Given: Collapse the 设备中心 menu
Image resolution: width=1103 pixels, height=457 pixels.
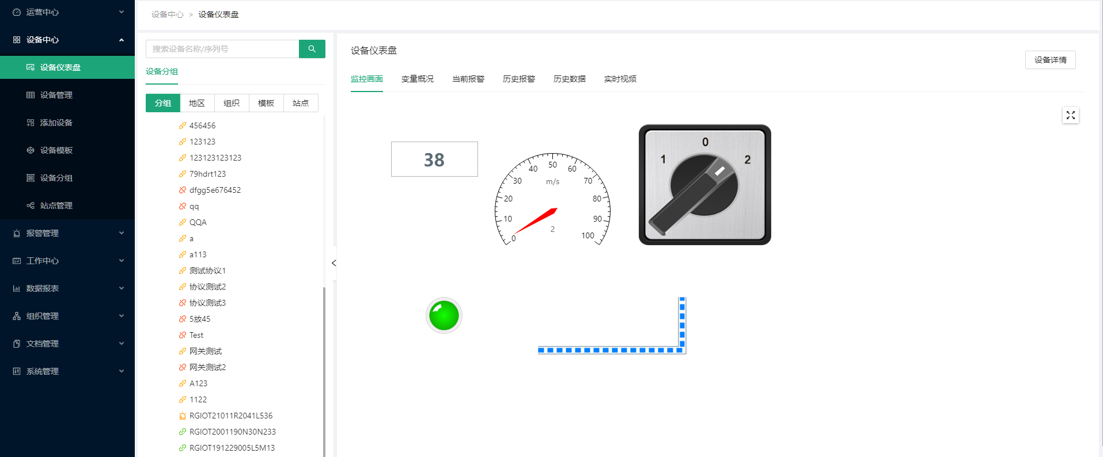Looking at the screenshot, I should (67, 40).
